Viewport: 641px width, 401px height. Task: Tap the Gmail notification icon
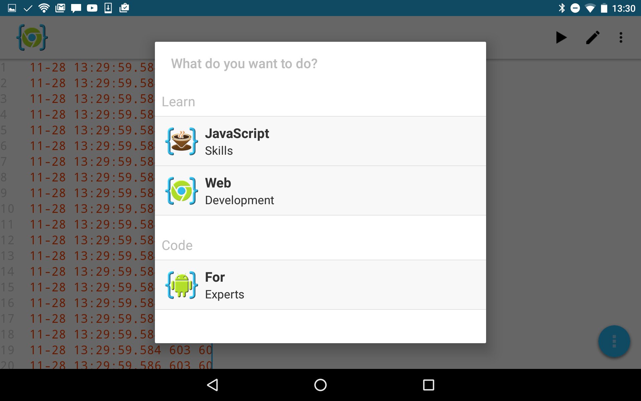60,8
